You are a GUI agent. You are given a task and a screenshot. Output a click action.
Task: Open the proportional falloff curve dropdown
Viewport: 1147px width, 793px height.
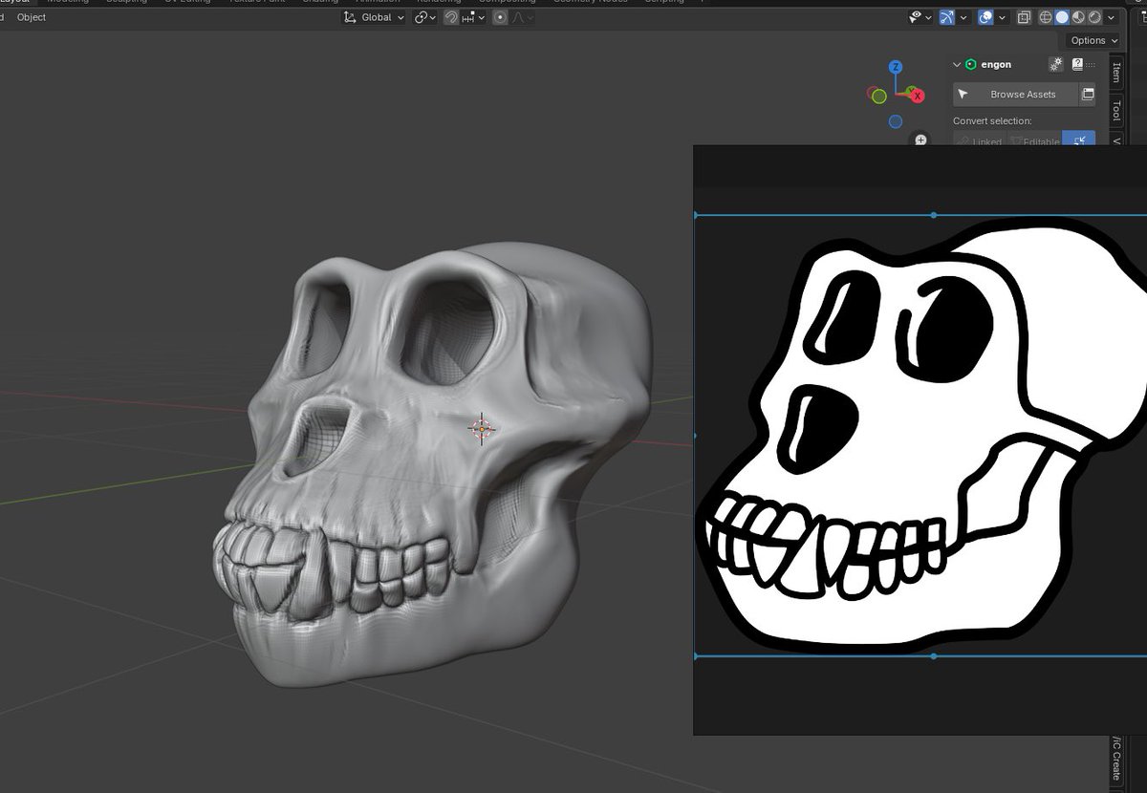[x=524, y=17]
